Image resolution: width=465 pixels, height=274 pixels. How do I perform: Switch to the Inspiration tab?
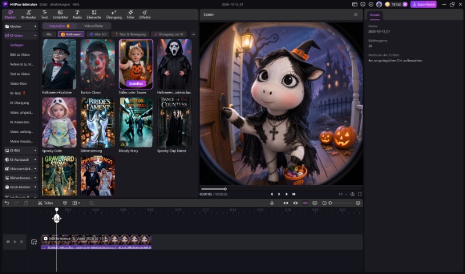(x=59, y=26)
